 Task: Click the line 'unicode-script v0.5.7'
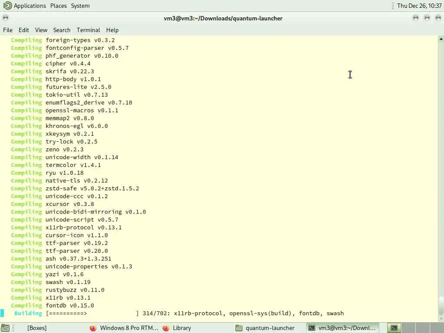click(x=82, y=220)
